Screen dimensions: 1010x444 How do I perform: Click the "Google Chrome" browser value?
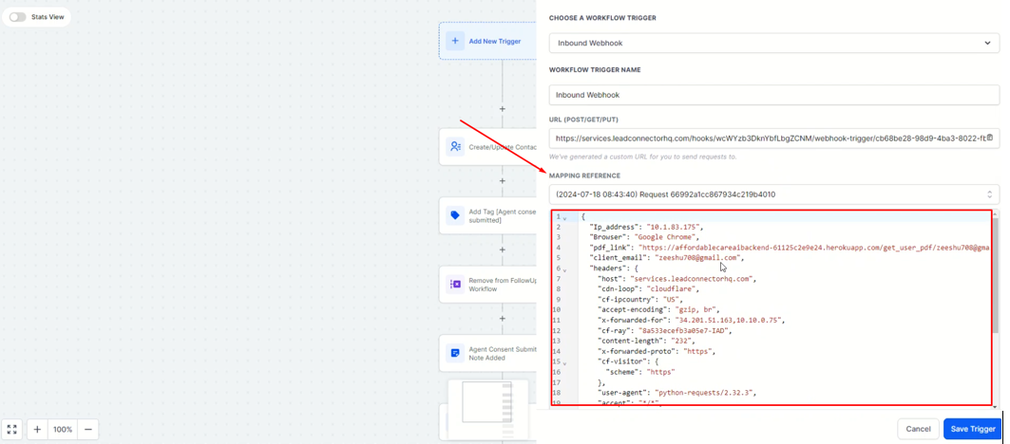tap(666, 237)
